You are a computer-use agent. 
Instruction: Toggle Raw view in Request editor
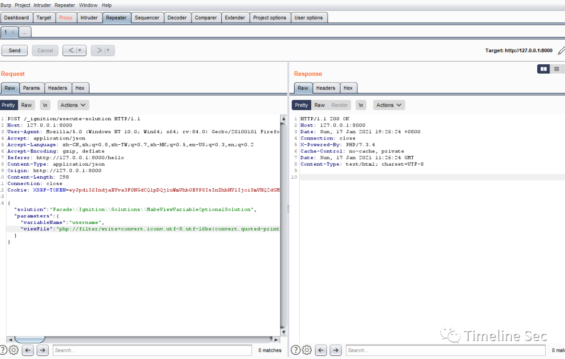(x=26, y=105)
